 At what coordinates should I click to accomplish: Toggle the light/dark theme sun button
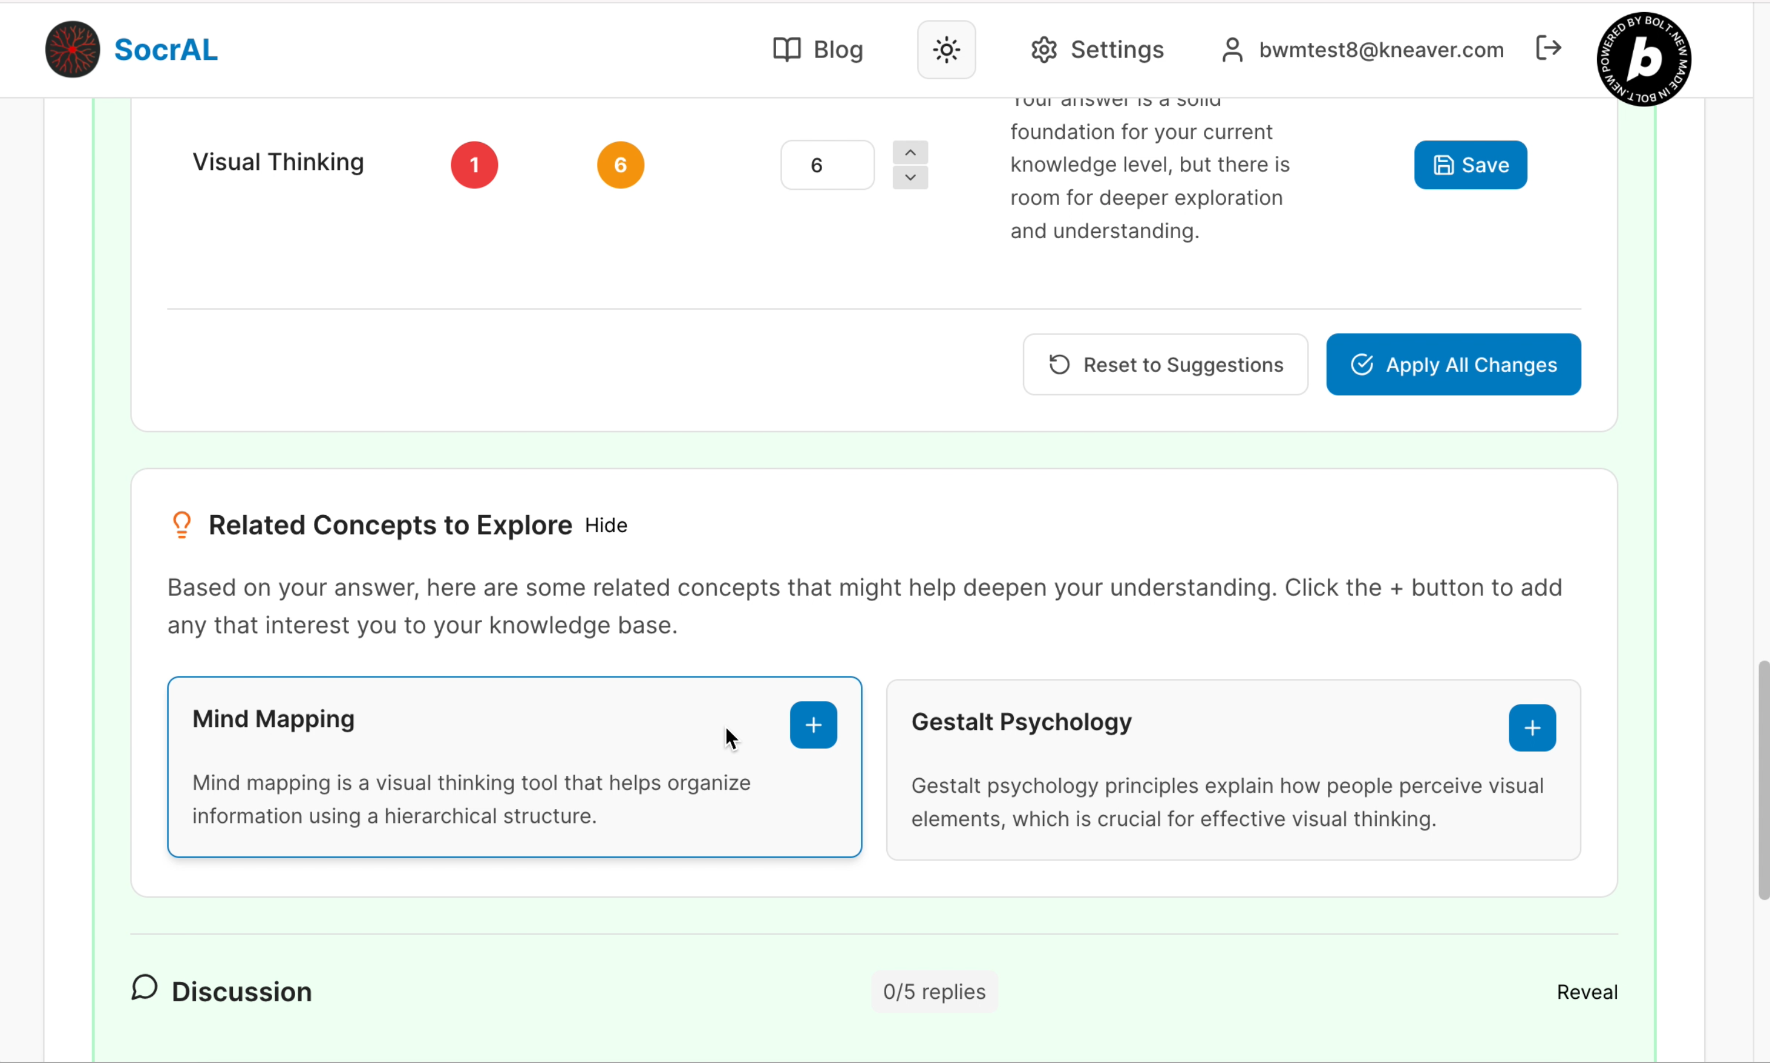point(946,50)
